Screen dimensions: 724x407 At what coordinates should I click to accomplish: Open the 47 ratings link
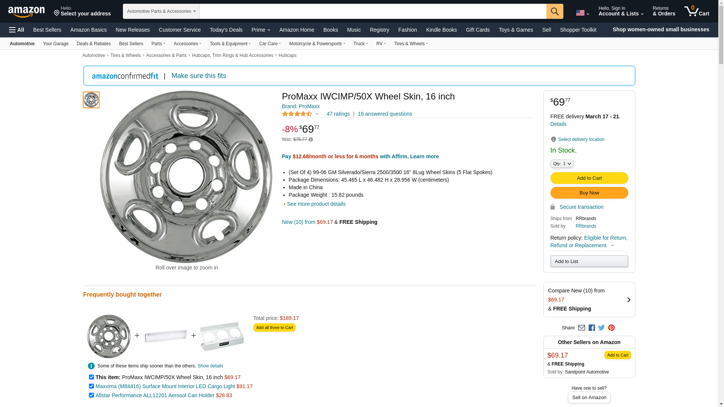[x=338, y=114]
